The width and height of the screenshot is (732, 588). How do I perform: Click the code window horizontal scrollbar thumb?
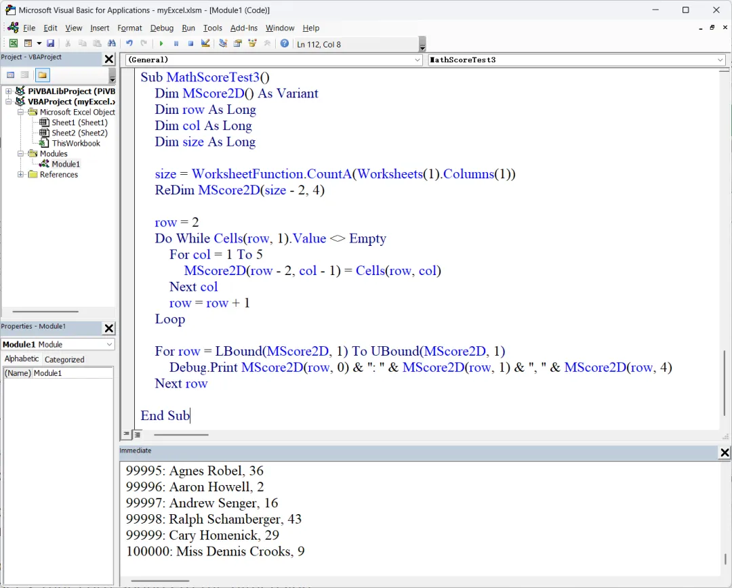pyautogui.click(x=181, y=434)
